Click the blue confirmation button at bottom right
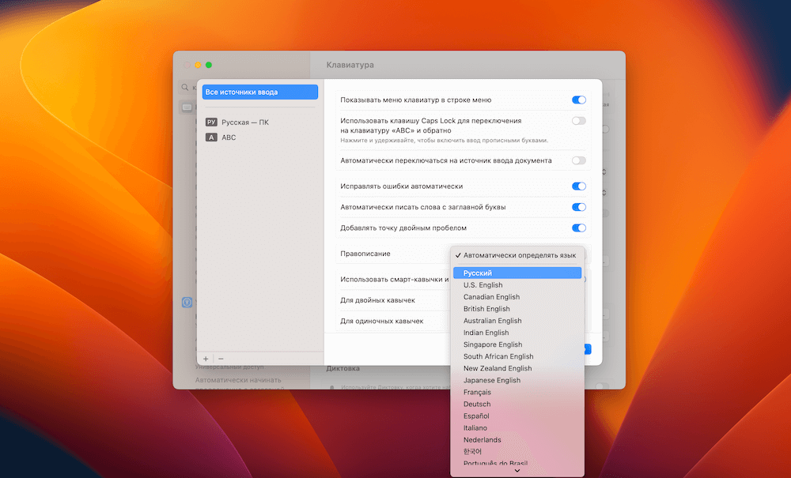 coord(589,348)
